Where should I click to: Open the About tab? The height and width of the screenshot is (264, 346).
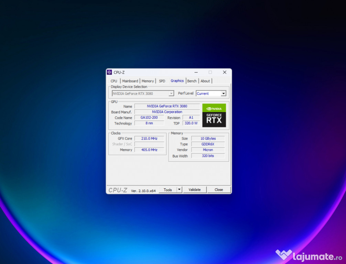point(205,81)
